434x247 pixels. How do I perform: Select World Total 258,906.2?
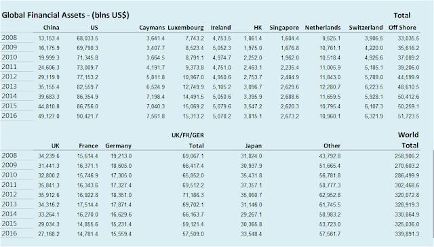point(407,156)
